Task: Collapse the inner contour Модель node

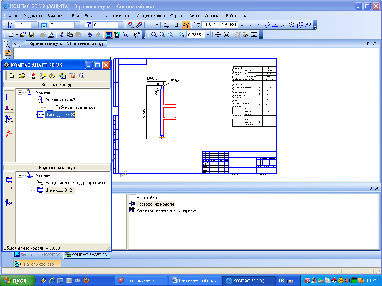Action: tap(20, 175)
